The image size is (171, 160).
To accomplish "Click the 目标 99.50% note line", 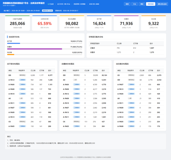I will point(14,140).
